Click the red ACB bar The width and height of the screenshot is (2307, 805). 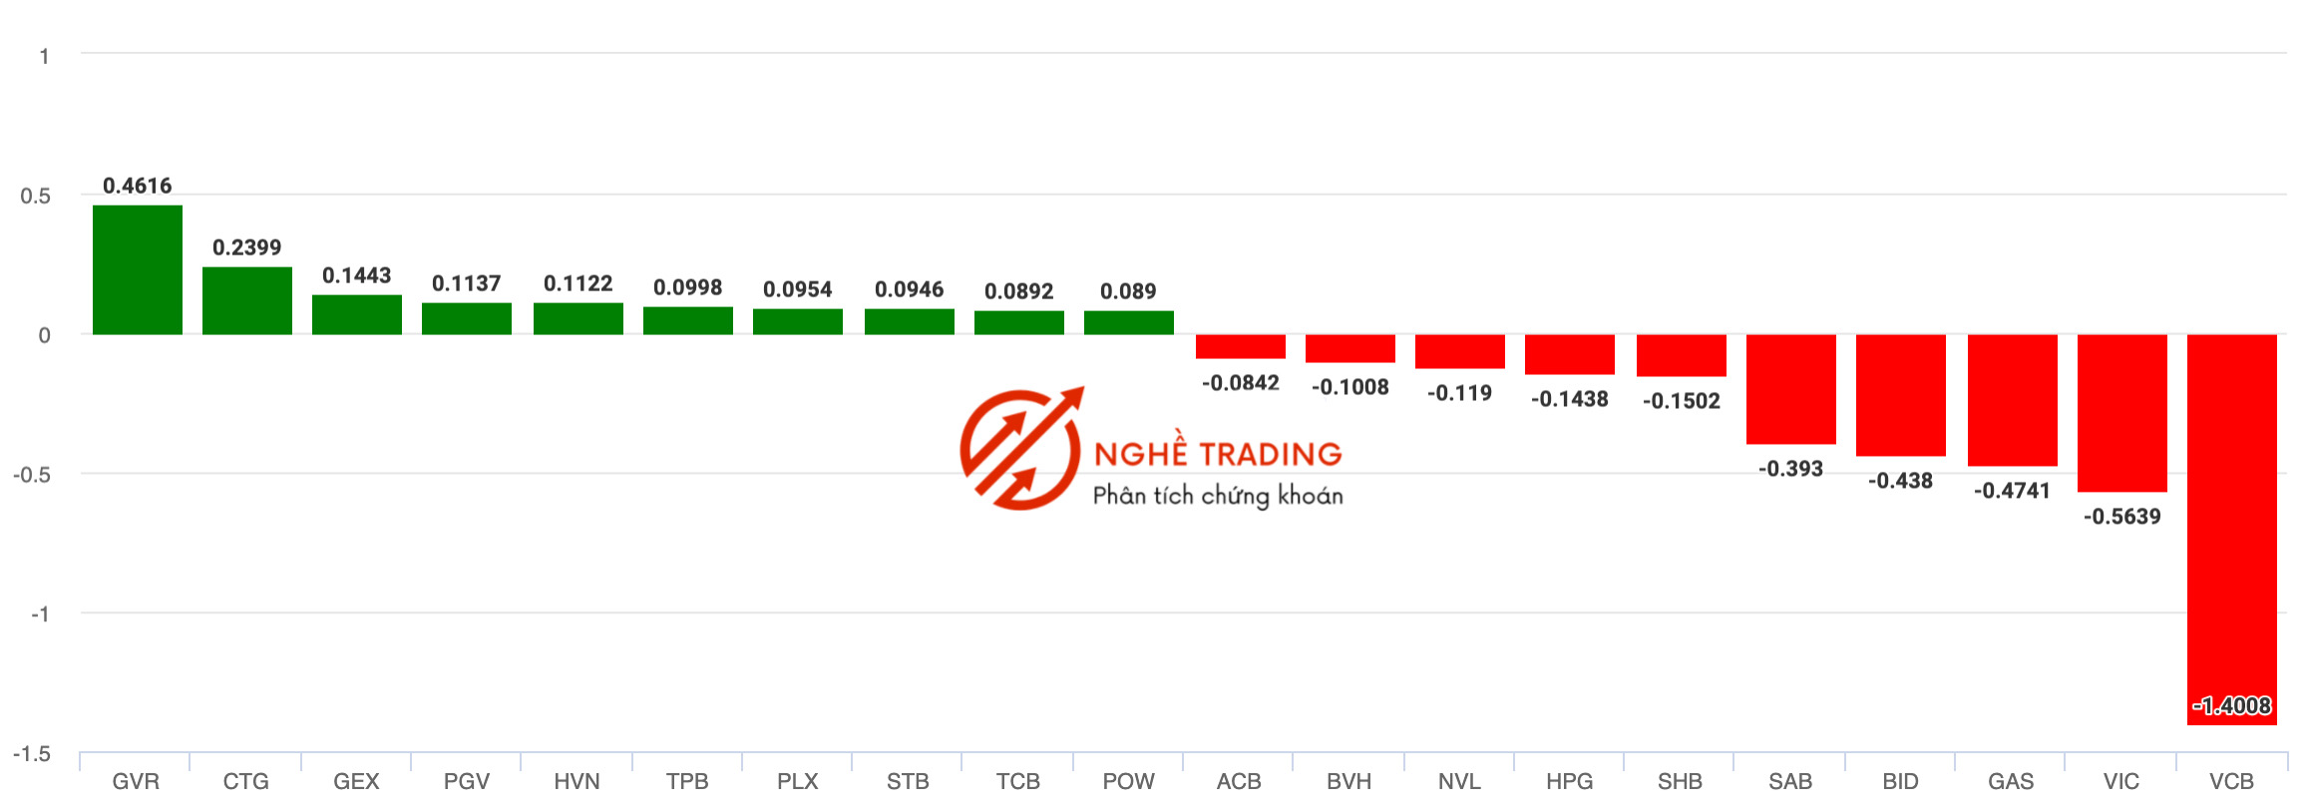[1241, 346]
